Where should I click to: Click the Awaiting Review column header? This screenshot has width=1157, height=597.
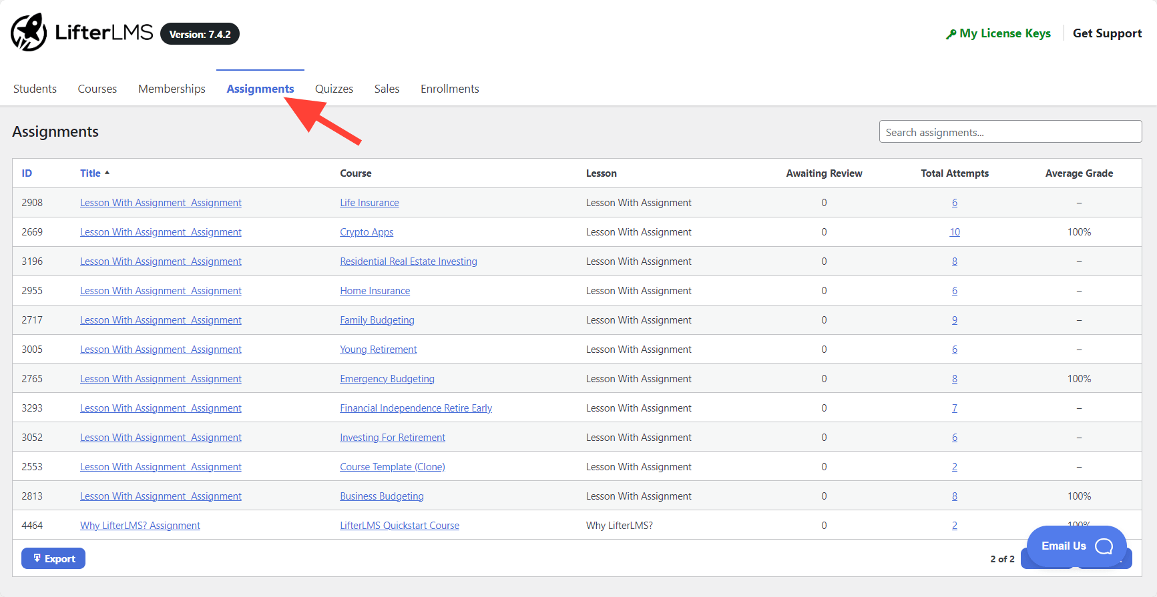pyautogui.click(x=824, y=173)
